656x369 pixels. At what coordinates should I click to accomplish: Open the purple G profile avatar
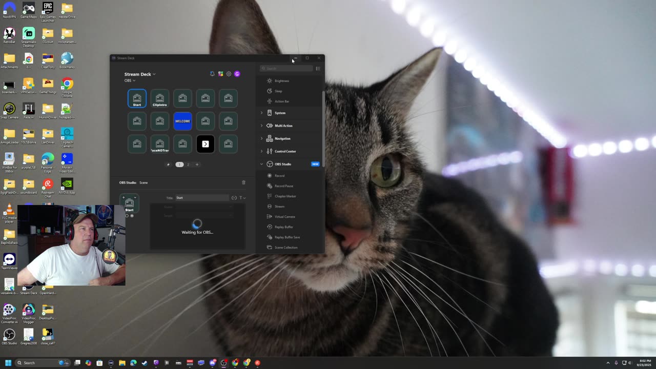[237, 74]
